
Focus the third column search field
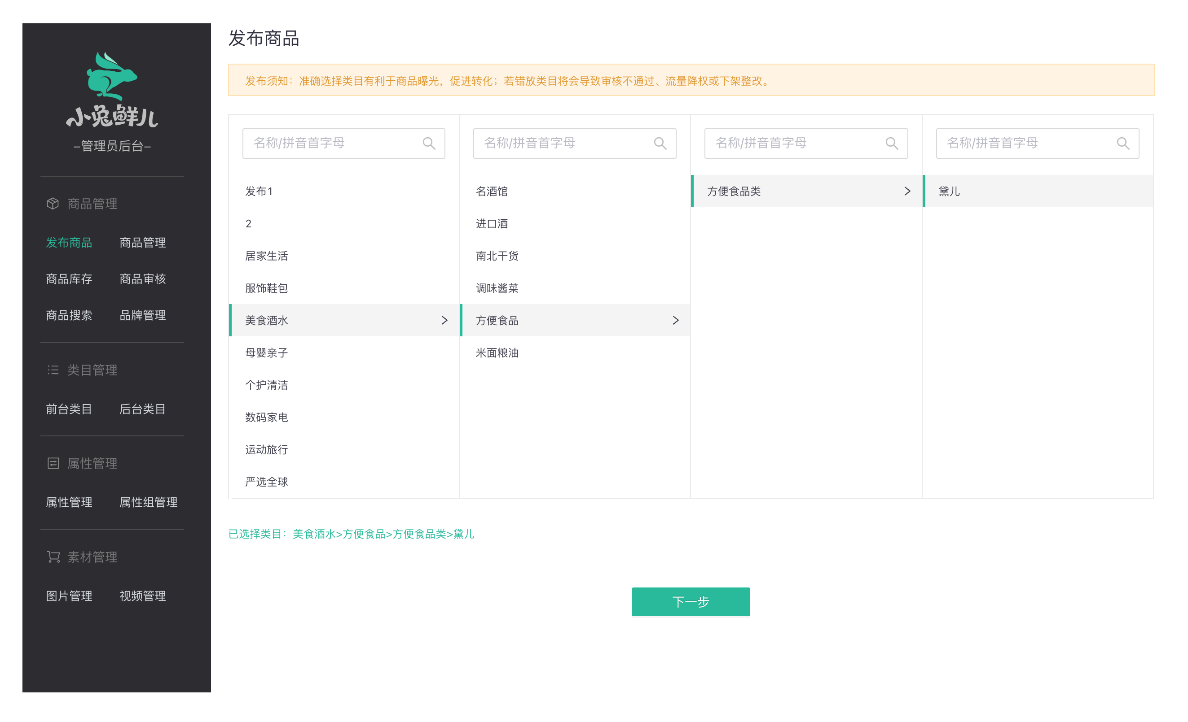point(805,143)
